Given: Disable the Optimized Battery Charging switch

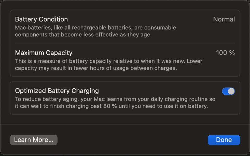Looking at the screenshot, I should 228,91.
